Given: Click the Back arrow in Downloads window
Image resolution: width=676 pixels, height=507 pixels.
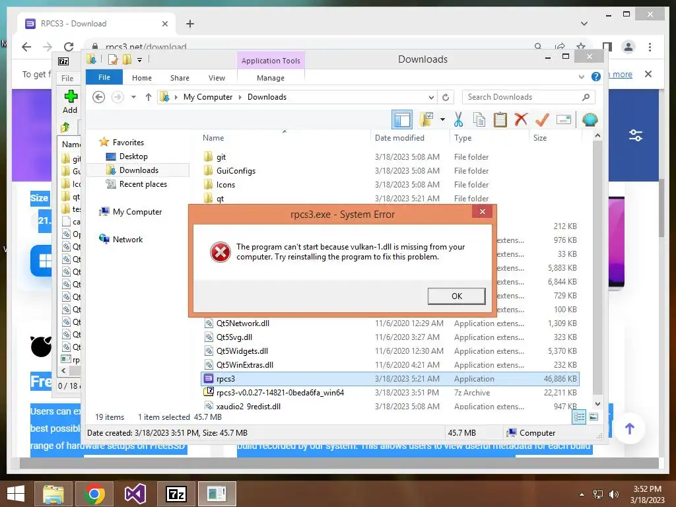Looking at the screenshot, I should (99, 97).
